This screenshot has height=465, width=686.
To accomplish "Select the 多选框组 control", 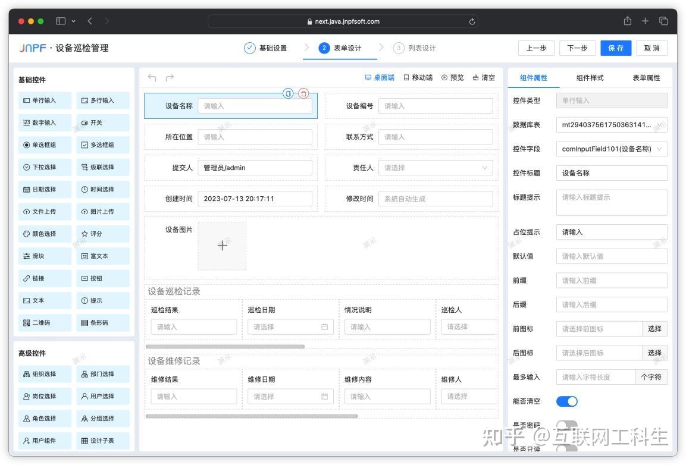I will point(103,145).
